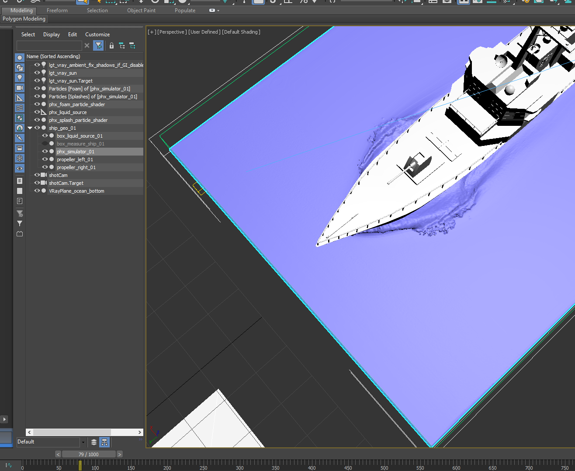Open the Customize menu in Scene Explorer
This screenshot has width=575, height=471.
[97, 35]
